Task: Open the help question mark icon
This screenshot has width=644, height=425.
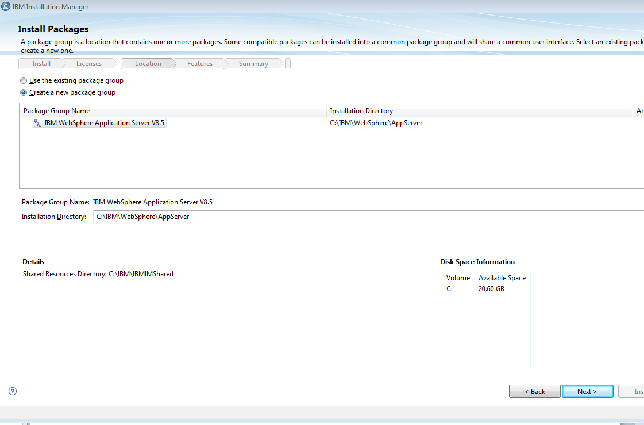Action: [13, 391]
